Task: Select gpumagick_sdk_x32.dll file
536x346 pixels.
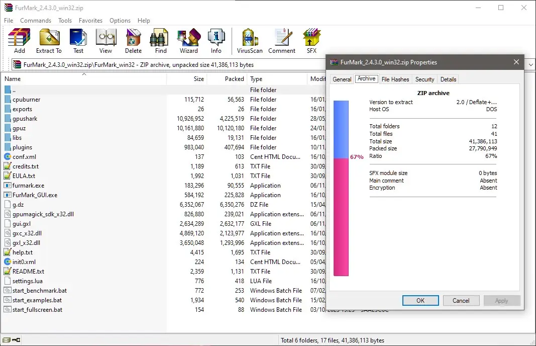Action: pyautogui.click(x=163, y=214)
